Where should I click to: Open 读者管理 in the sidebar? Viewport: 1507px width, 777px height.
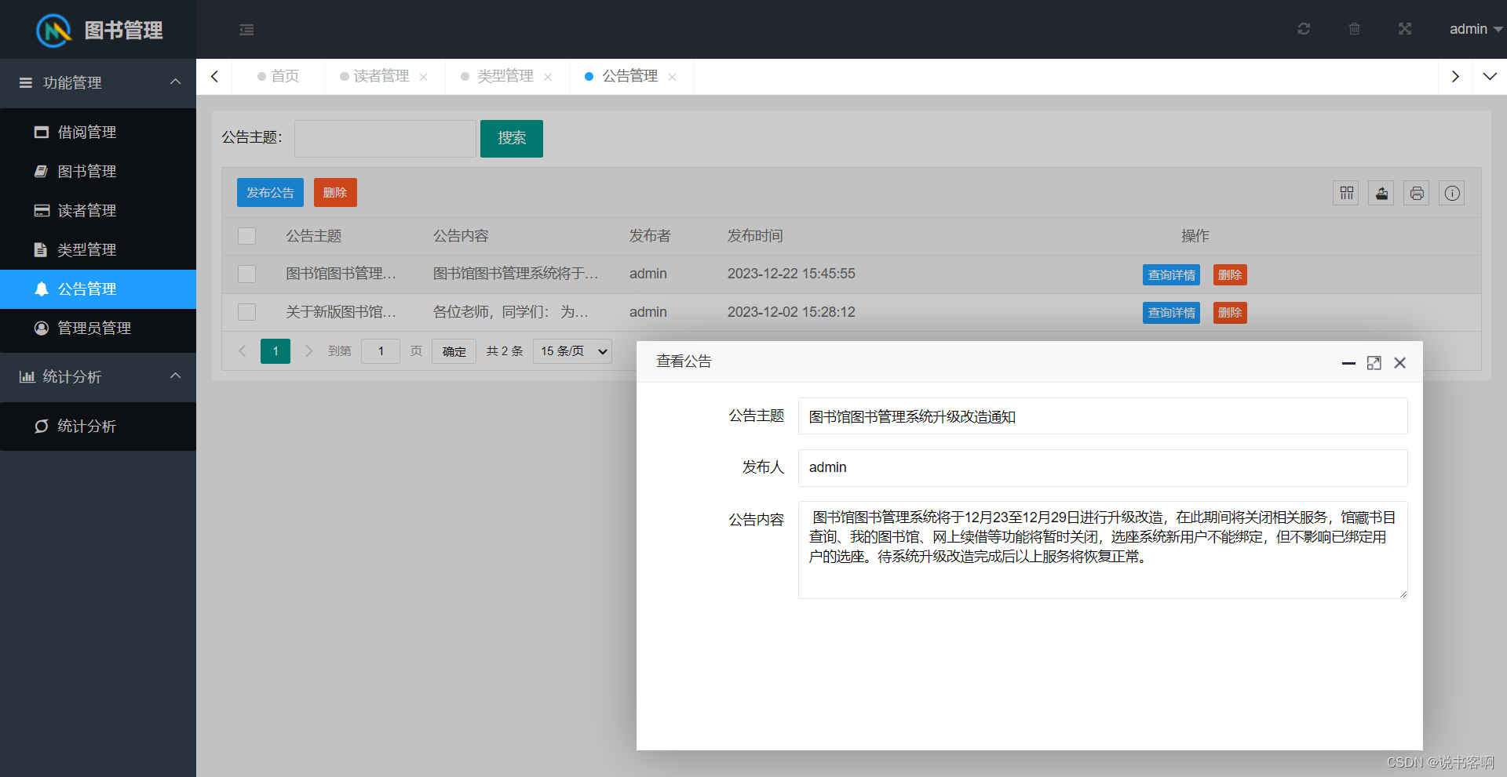[98, 211]
